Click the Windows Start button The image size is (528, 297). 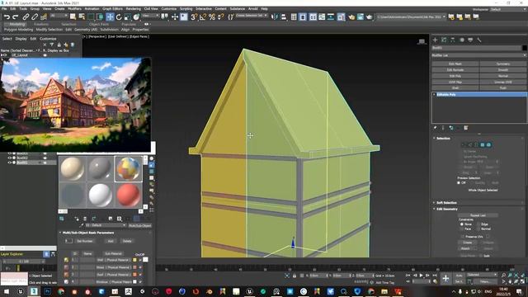point(7,291)
